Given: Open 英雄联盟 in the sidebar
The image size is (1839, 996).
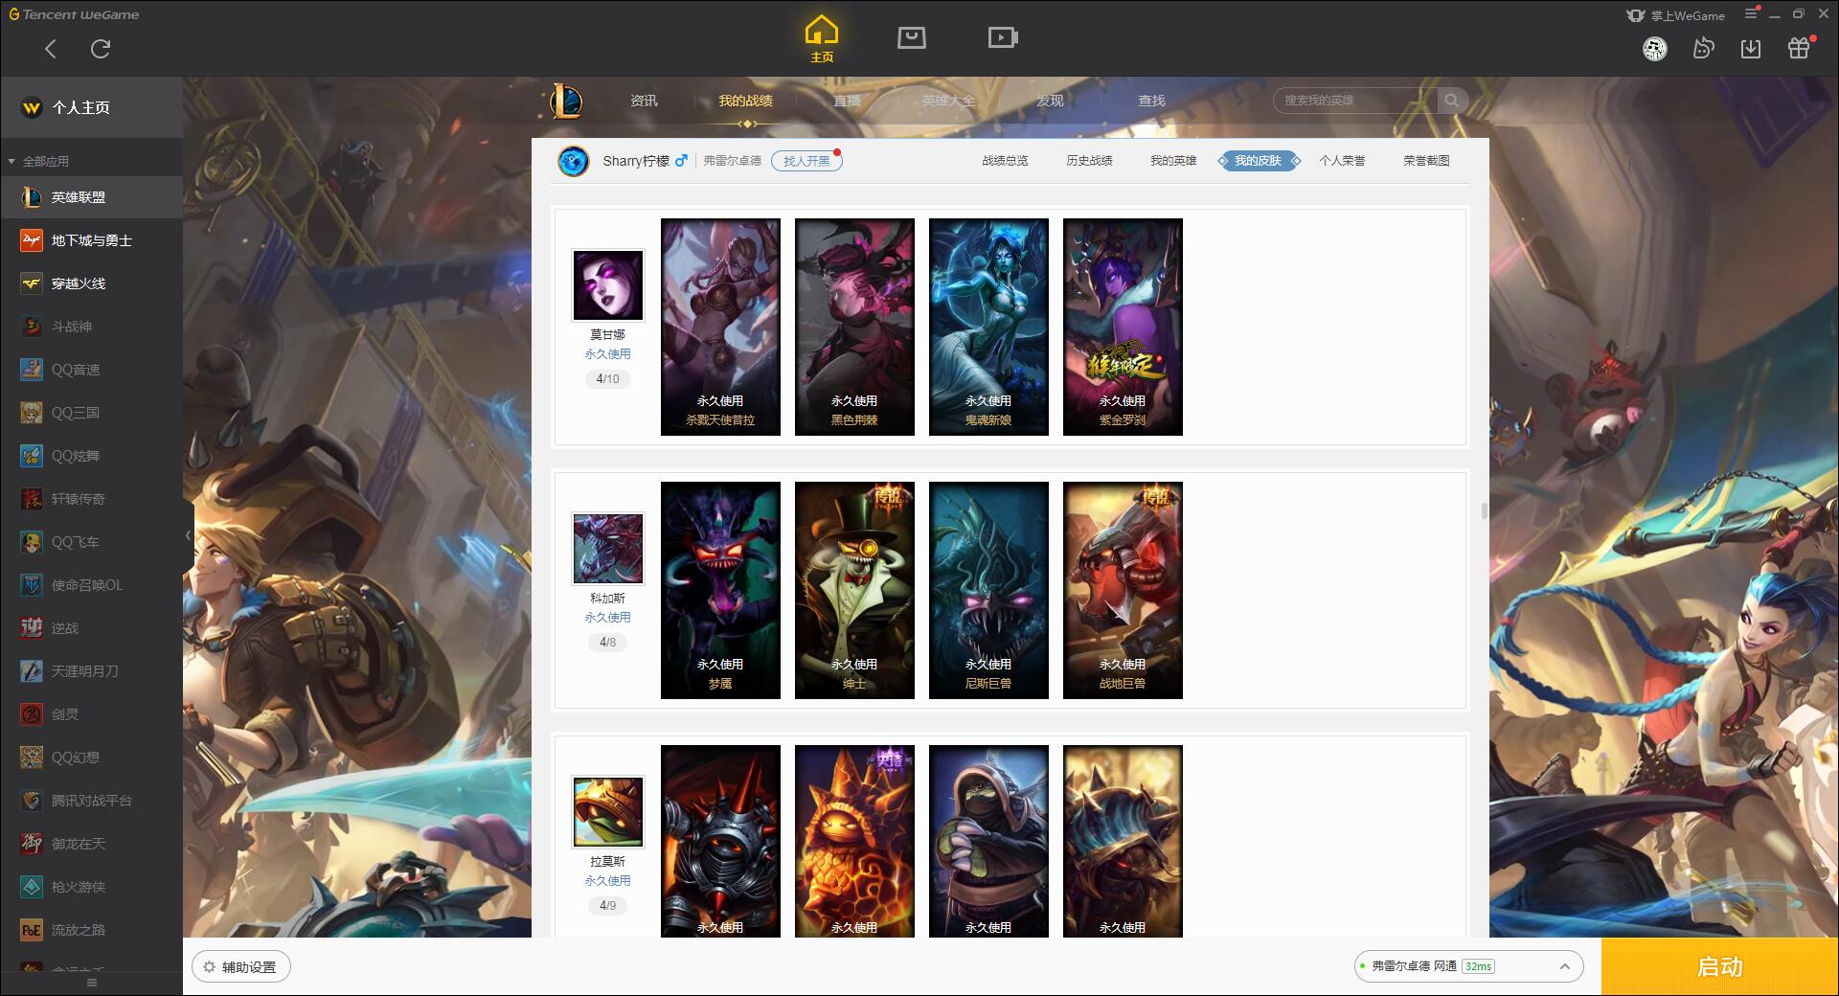Looking at the screenshot, I should 91,197.
